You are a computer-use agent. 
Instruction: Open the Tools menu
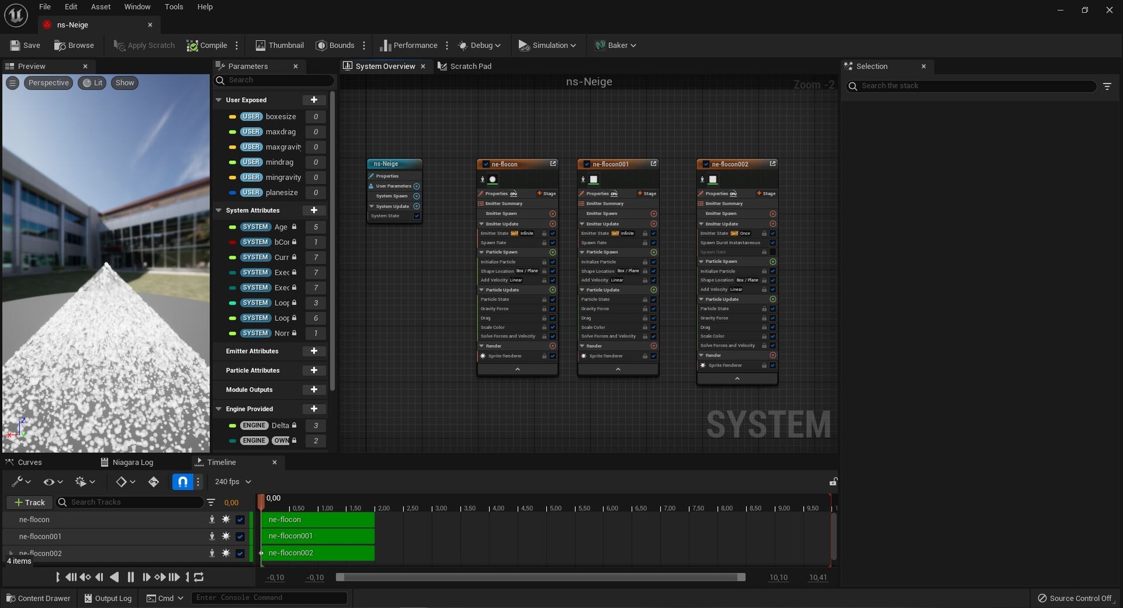click(174, 7)
